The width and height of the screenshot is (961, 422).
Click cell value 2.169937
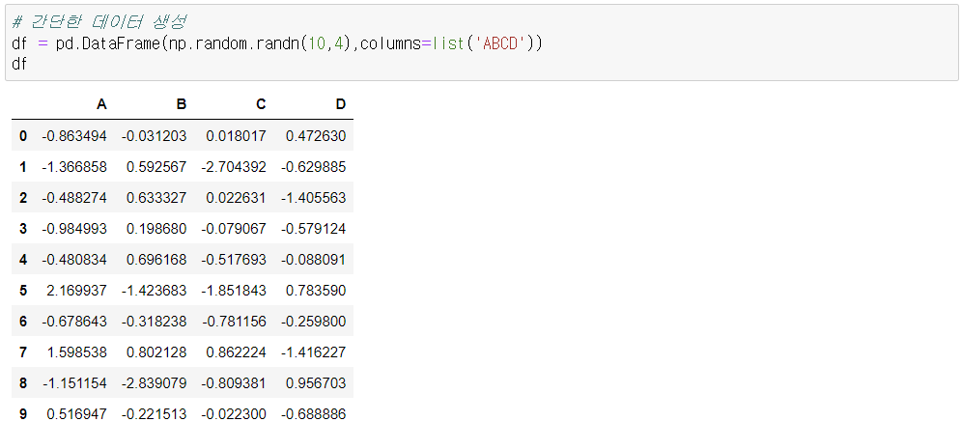tap(76, 291)
